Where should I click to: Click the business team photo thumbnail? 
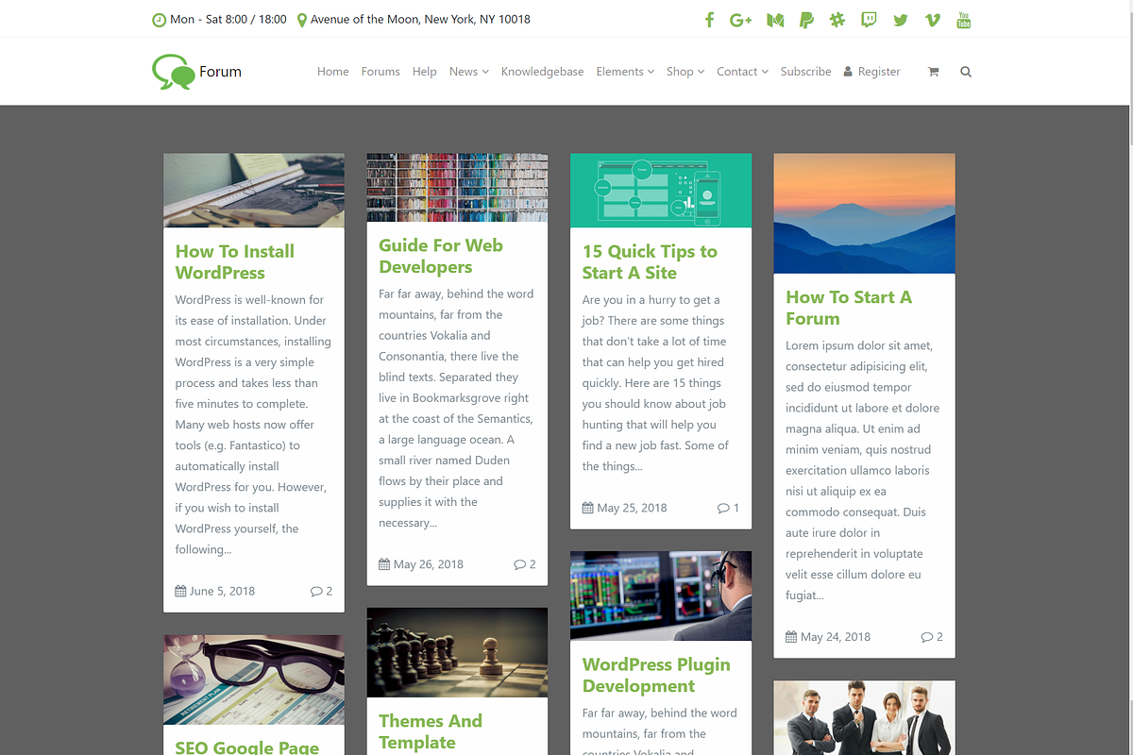864,718
